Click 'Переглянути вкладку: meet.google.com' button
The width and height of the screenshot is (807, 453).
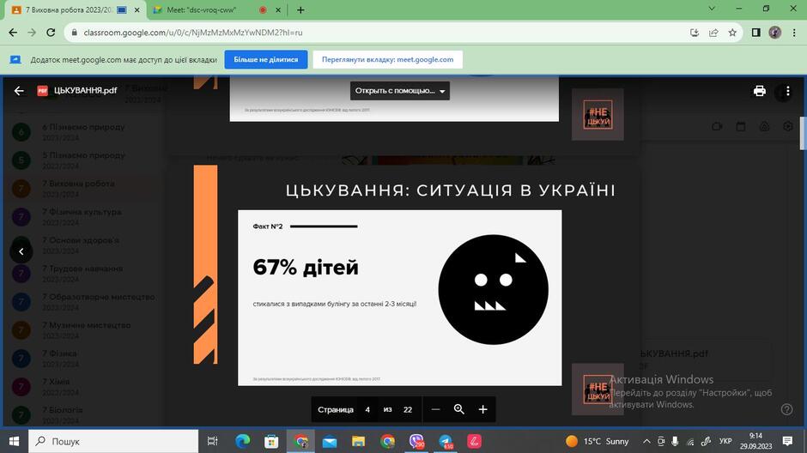click(387, 60)
